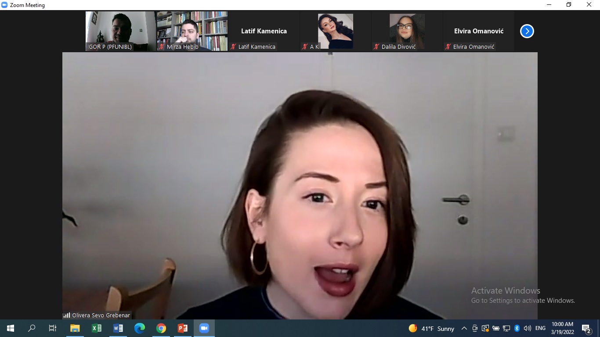
Task: Open the volume control in system tray
Action: coord(528,328)
